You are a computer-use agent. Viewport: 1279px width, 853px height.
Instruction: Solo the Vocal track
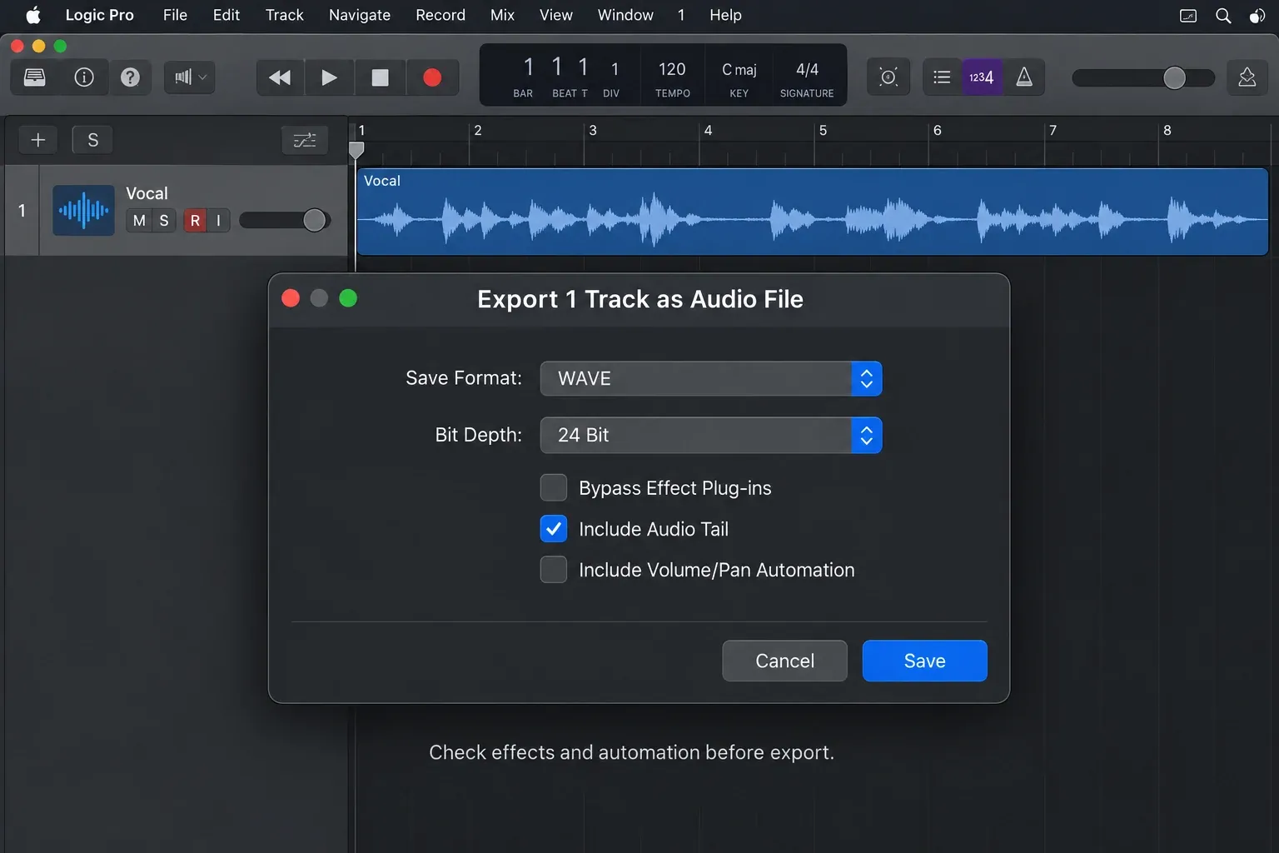pyautogui.click(x=164, y=221)
